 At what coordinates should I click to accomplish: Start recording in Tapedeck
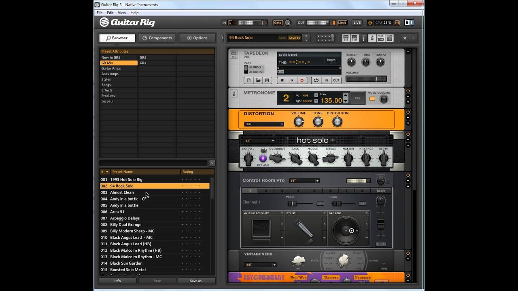tap(301, 80)
